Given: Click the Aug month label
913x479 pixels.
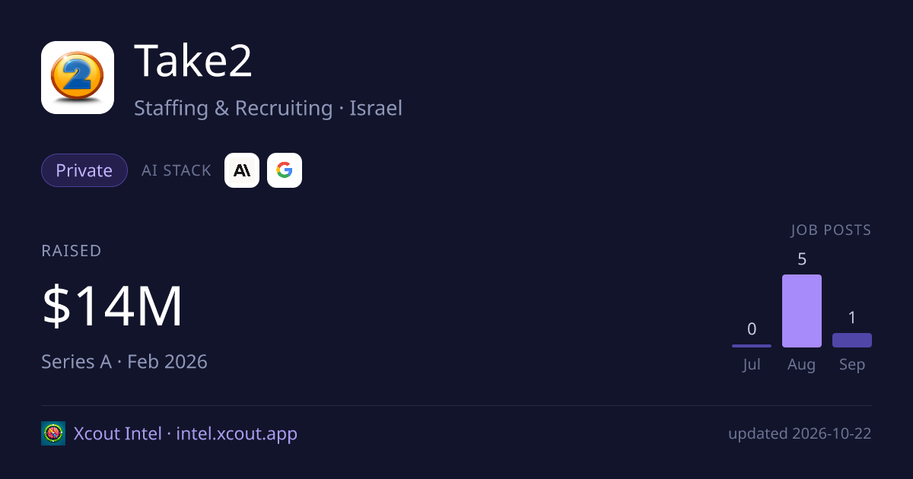Looking at the screenshot, I should click(x=802, y=364).
